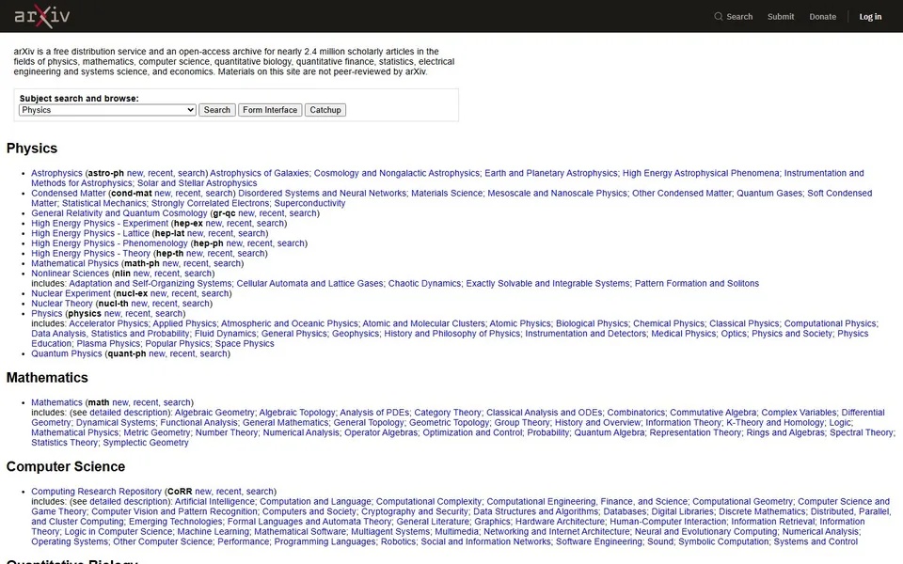This screenshot has width=903, height=564.
Task: Open the Space Physics subcategory
Action: coord(245,344)
